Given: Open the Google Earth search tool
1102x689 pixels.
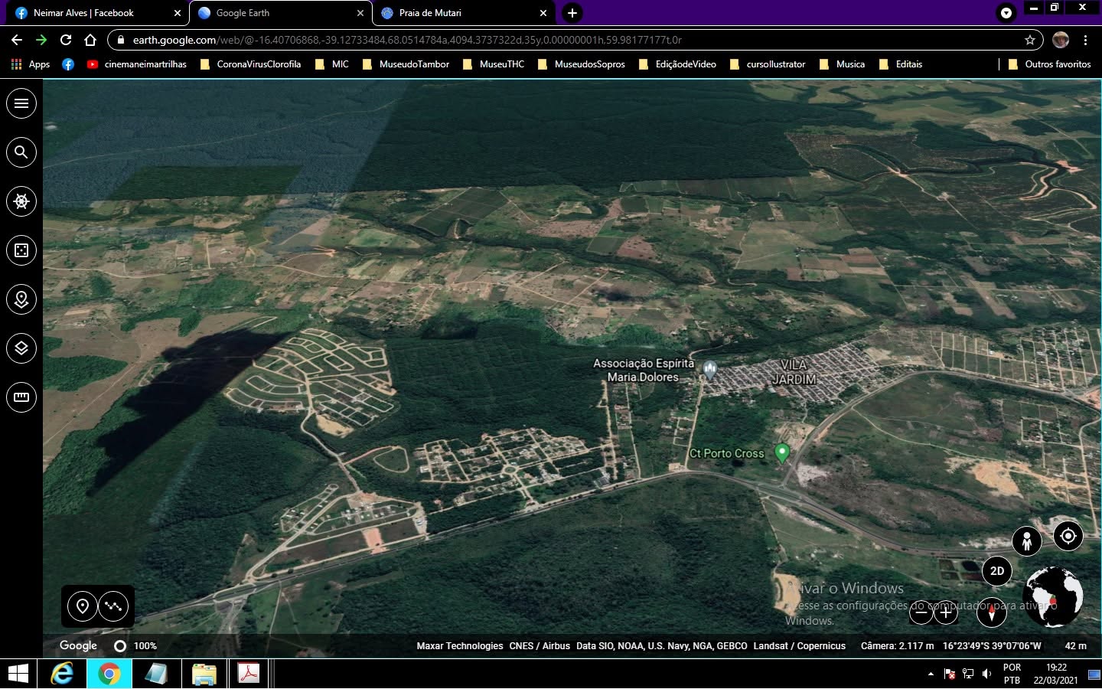Looking at the screenshot, I should (x=21, y=152).
